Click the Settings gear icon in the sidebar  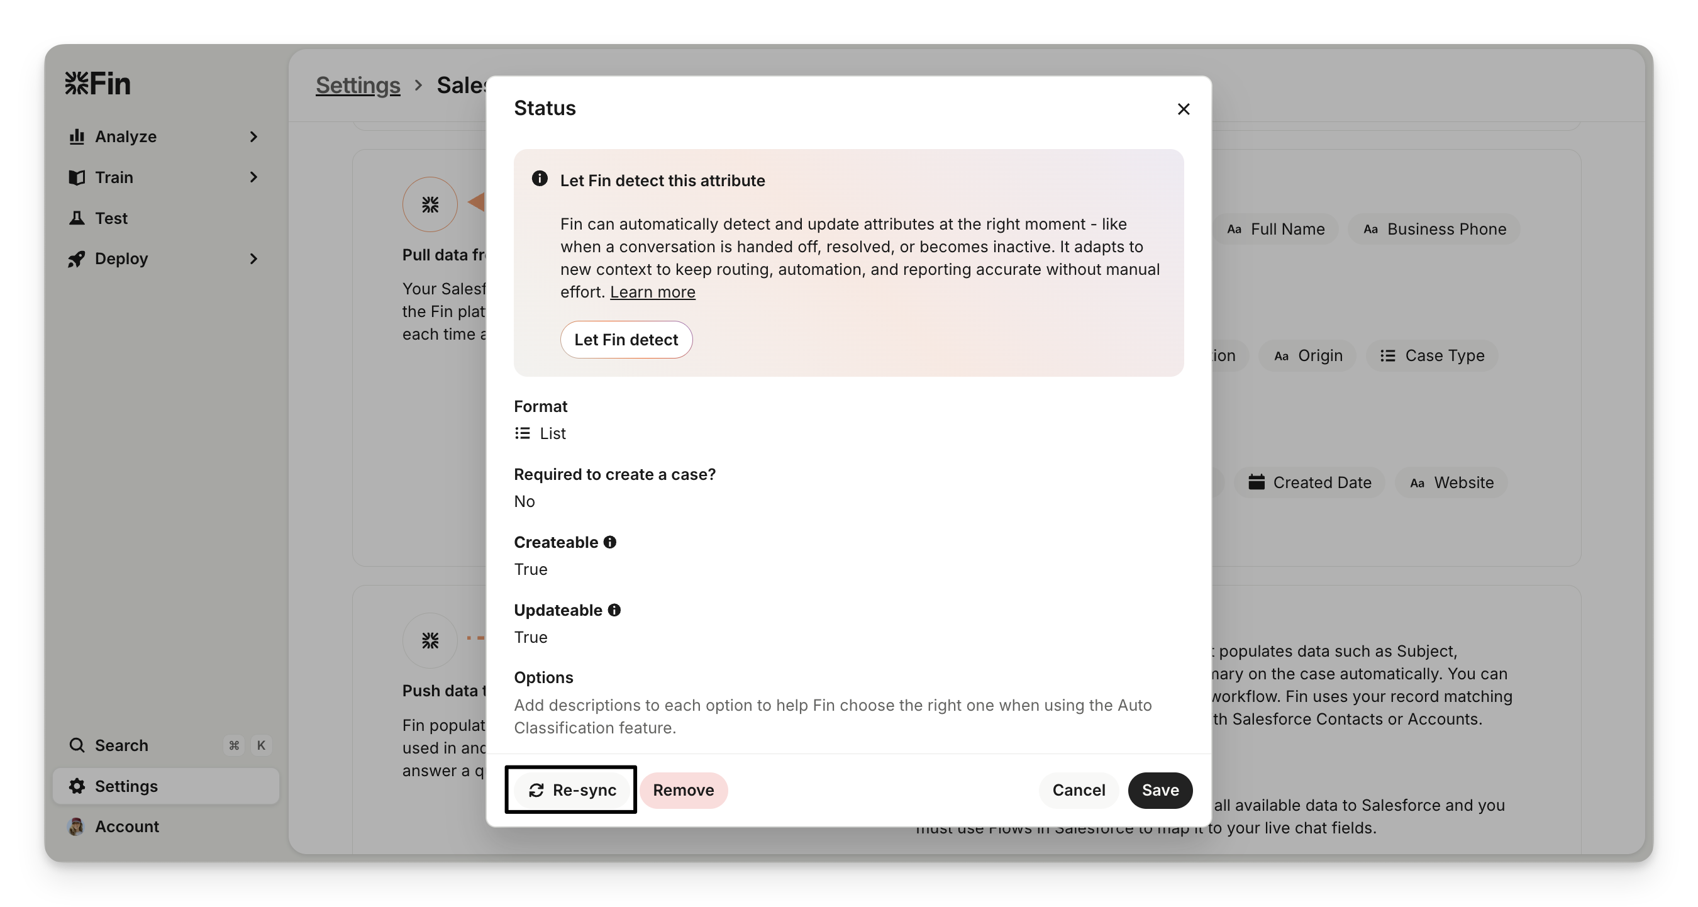tap(77, 786)
